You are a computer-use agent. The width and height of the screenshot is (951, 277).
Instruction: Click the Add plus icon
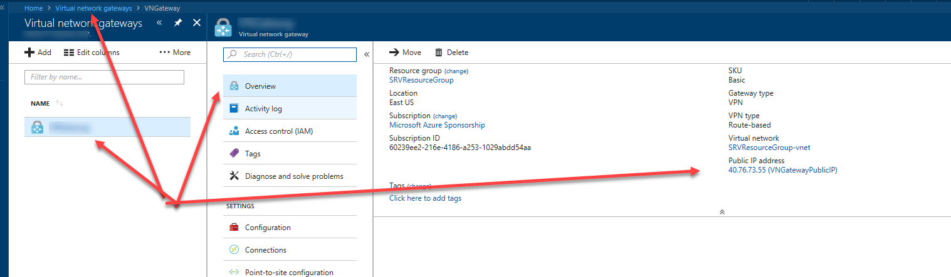click(x=29, y=53)
